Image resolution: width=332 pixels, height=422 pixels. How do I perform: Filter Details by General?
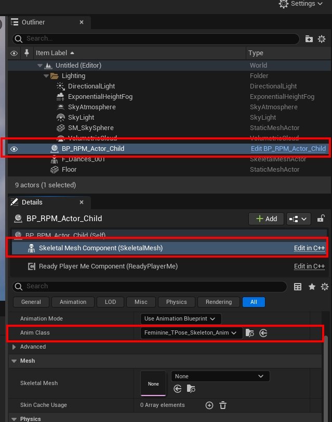click(x=31, y=302)
